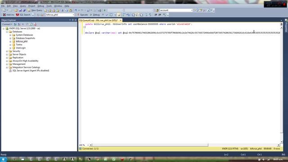
Task: Expand the Database Snapshots folder
Action: pos(10,38)
